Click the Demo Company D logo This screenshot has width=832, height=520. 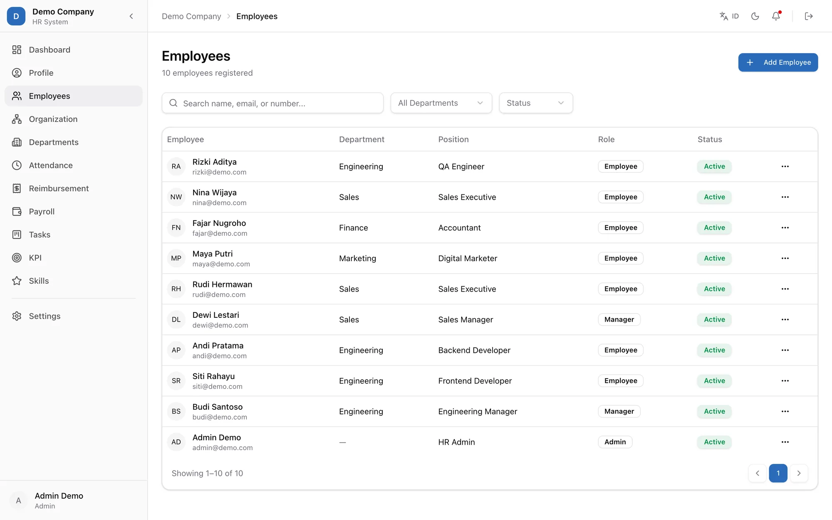tap(16, 16)
